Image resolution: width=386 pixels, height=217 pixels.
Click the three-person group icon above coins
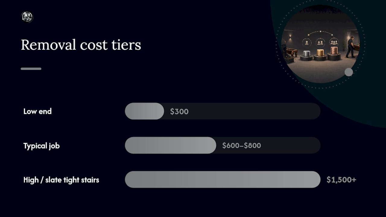tap(334, 42)
